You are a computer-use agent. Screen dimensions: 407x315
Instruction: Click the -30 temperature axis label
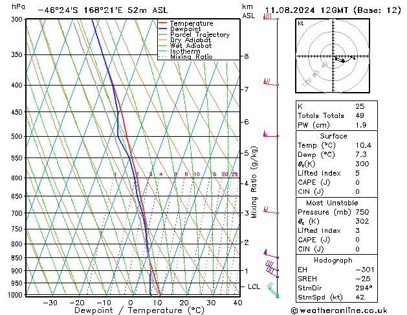click(x=50, y=303)
